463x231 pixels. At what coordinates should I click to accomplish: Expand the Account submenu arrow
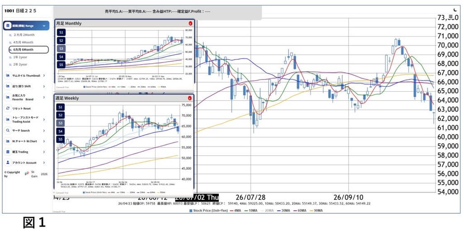click(44, 162)
